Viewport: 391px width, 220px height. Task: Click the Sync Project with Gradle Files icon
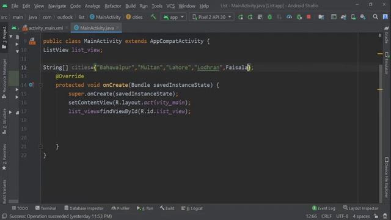(x=343, y=17)
